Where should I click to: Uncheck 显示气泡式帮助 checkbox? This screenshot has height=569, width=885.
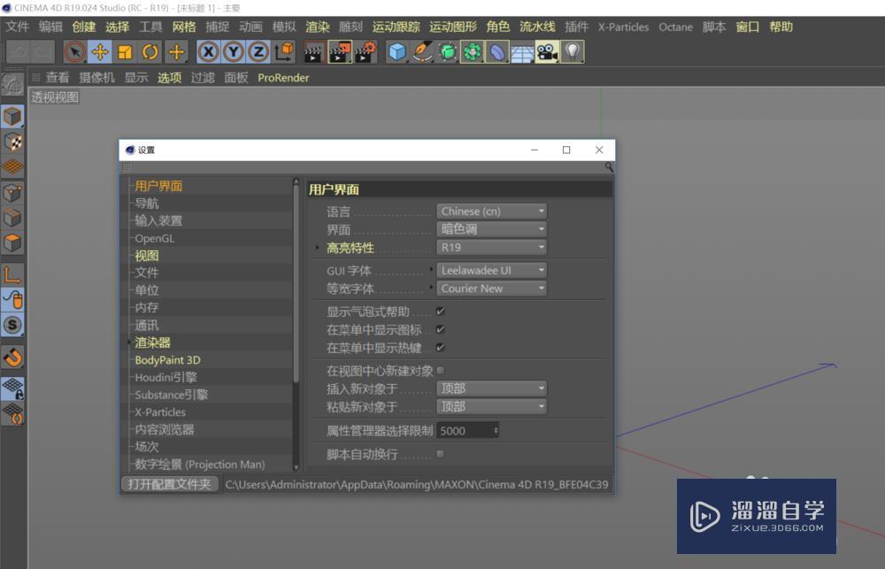point(440,311)
